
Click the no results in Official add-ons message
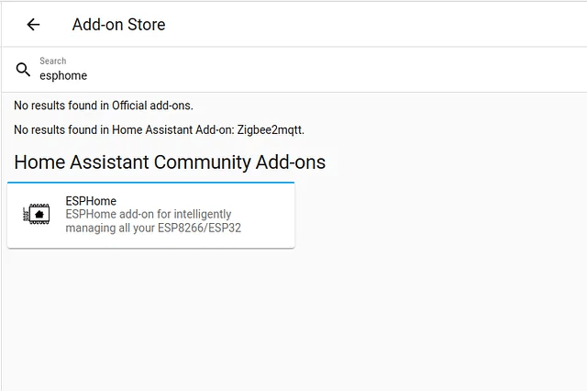point(103,106)
